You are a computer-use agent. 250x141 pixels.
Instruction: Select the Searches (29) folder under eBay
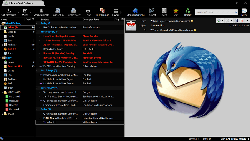pos(15,66)
